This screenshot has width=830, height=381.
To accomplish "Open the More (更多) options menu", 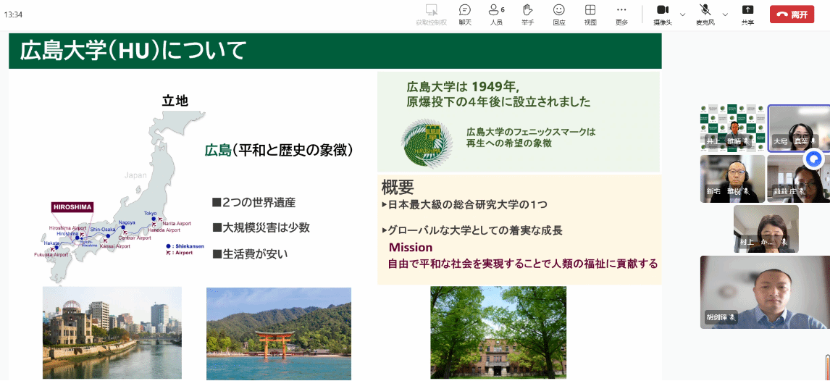I will coord(621,14).
